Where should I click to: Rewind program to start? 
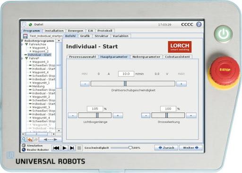56,148
